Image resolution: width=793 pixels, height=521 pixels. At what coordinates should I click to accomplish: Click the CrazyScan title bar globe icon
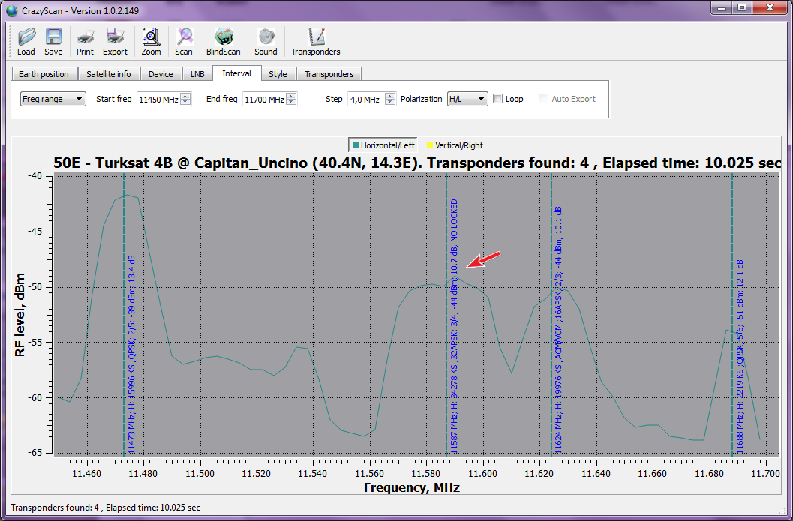point(12,10)
